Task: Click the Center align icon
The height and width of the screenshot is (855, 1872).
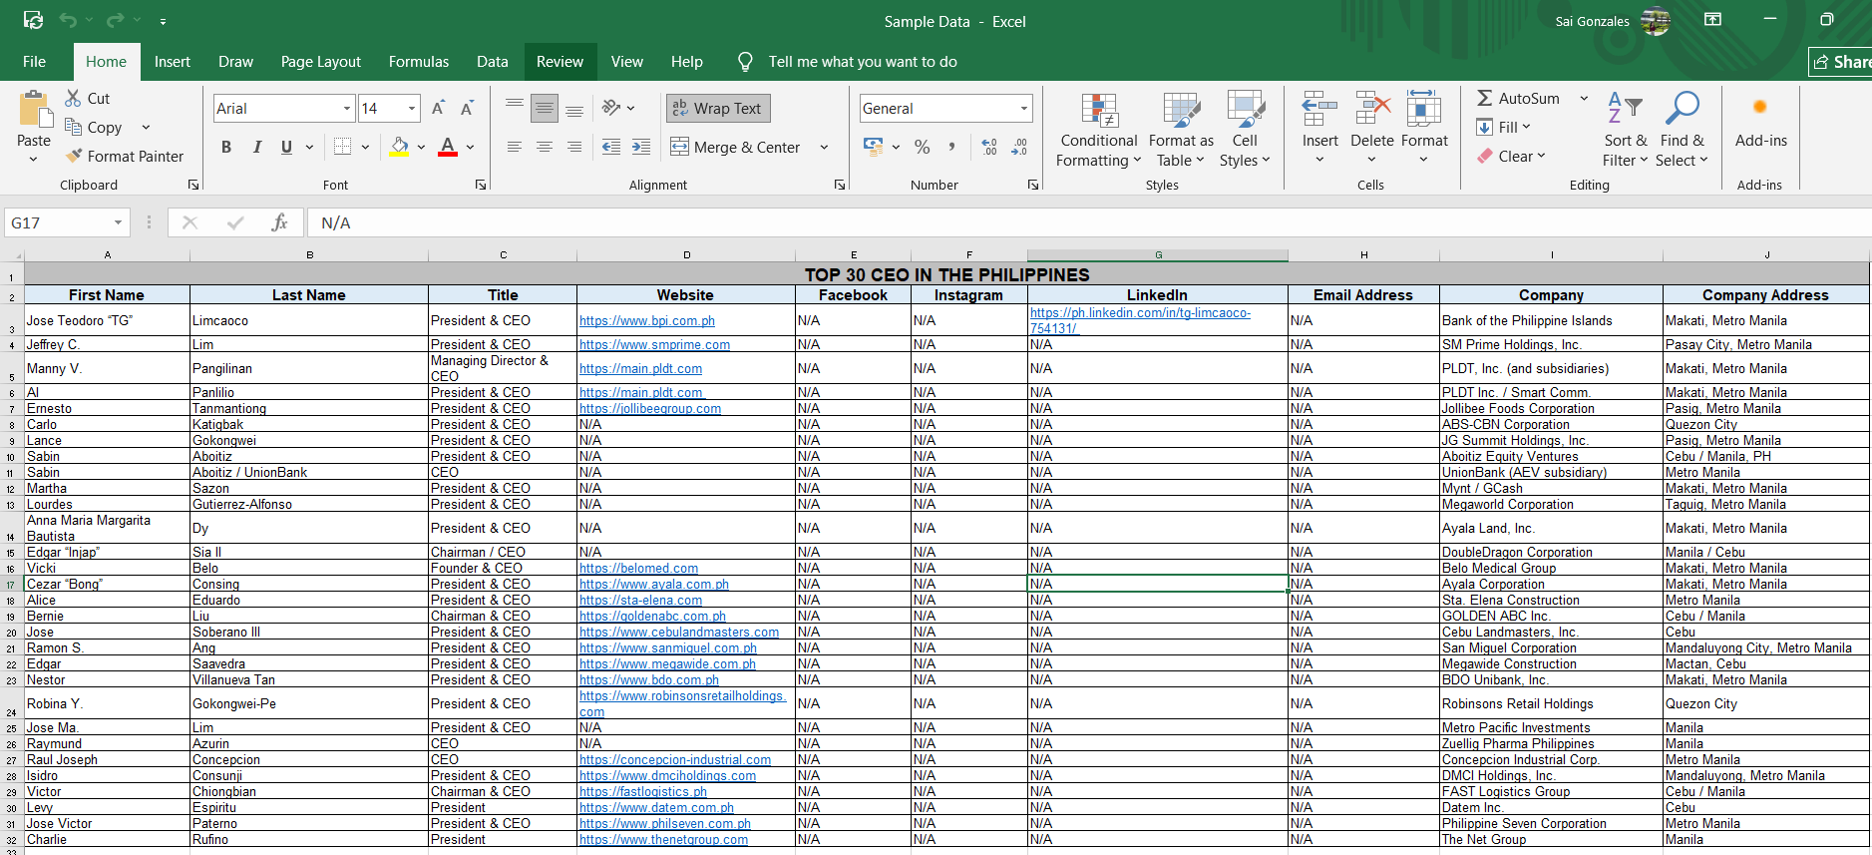Action: [x=545, y=148]
